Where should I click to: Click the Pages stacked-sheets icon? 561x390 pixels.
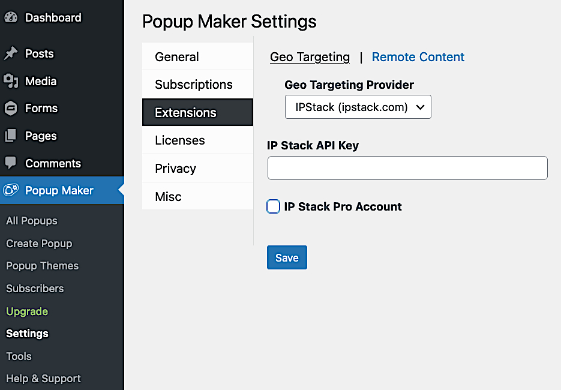[11, 136]
